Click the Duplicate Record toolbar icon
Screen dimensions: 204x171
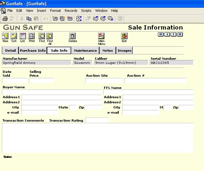point(62,19)
